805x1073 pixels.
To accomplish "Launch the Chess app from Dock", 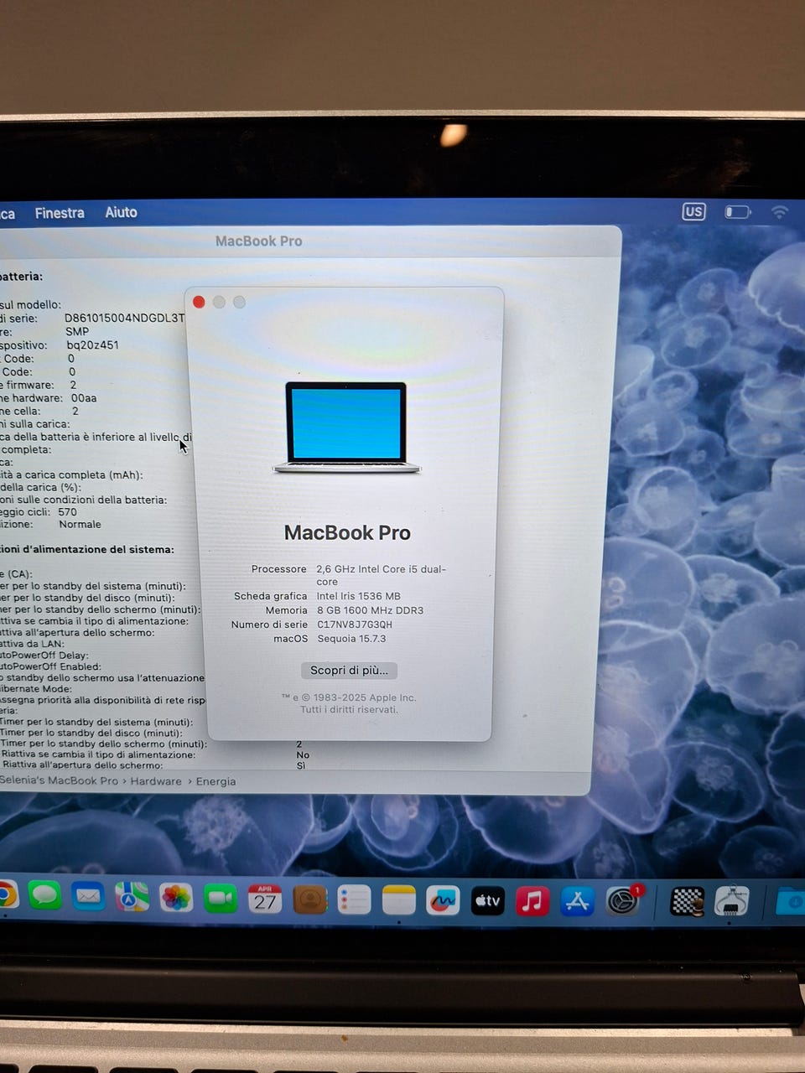I will click(687, 901).
